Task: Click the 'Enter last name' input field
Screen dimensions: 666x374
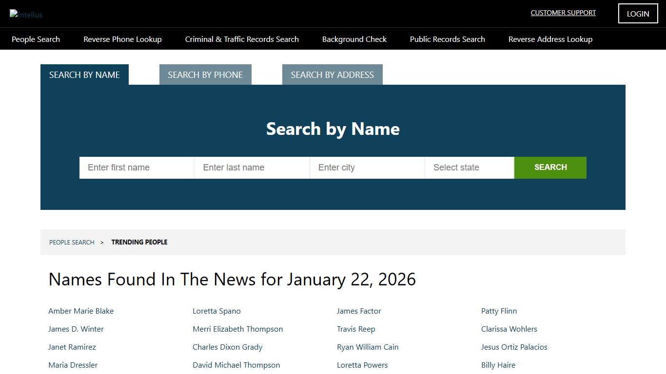Action: point(252,168)
